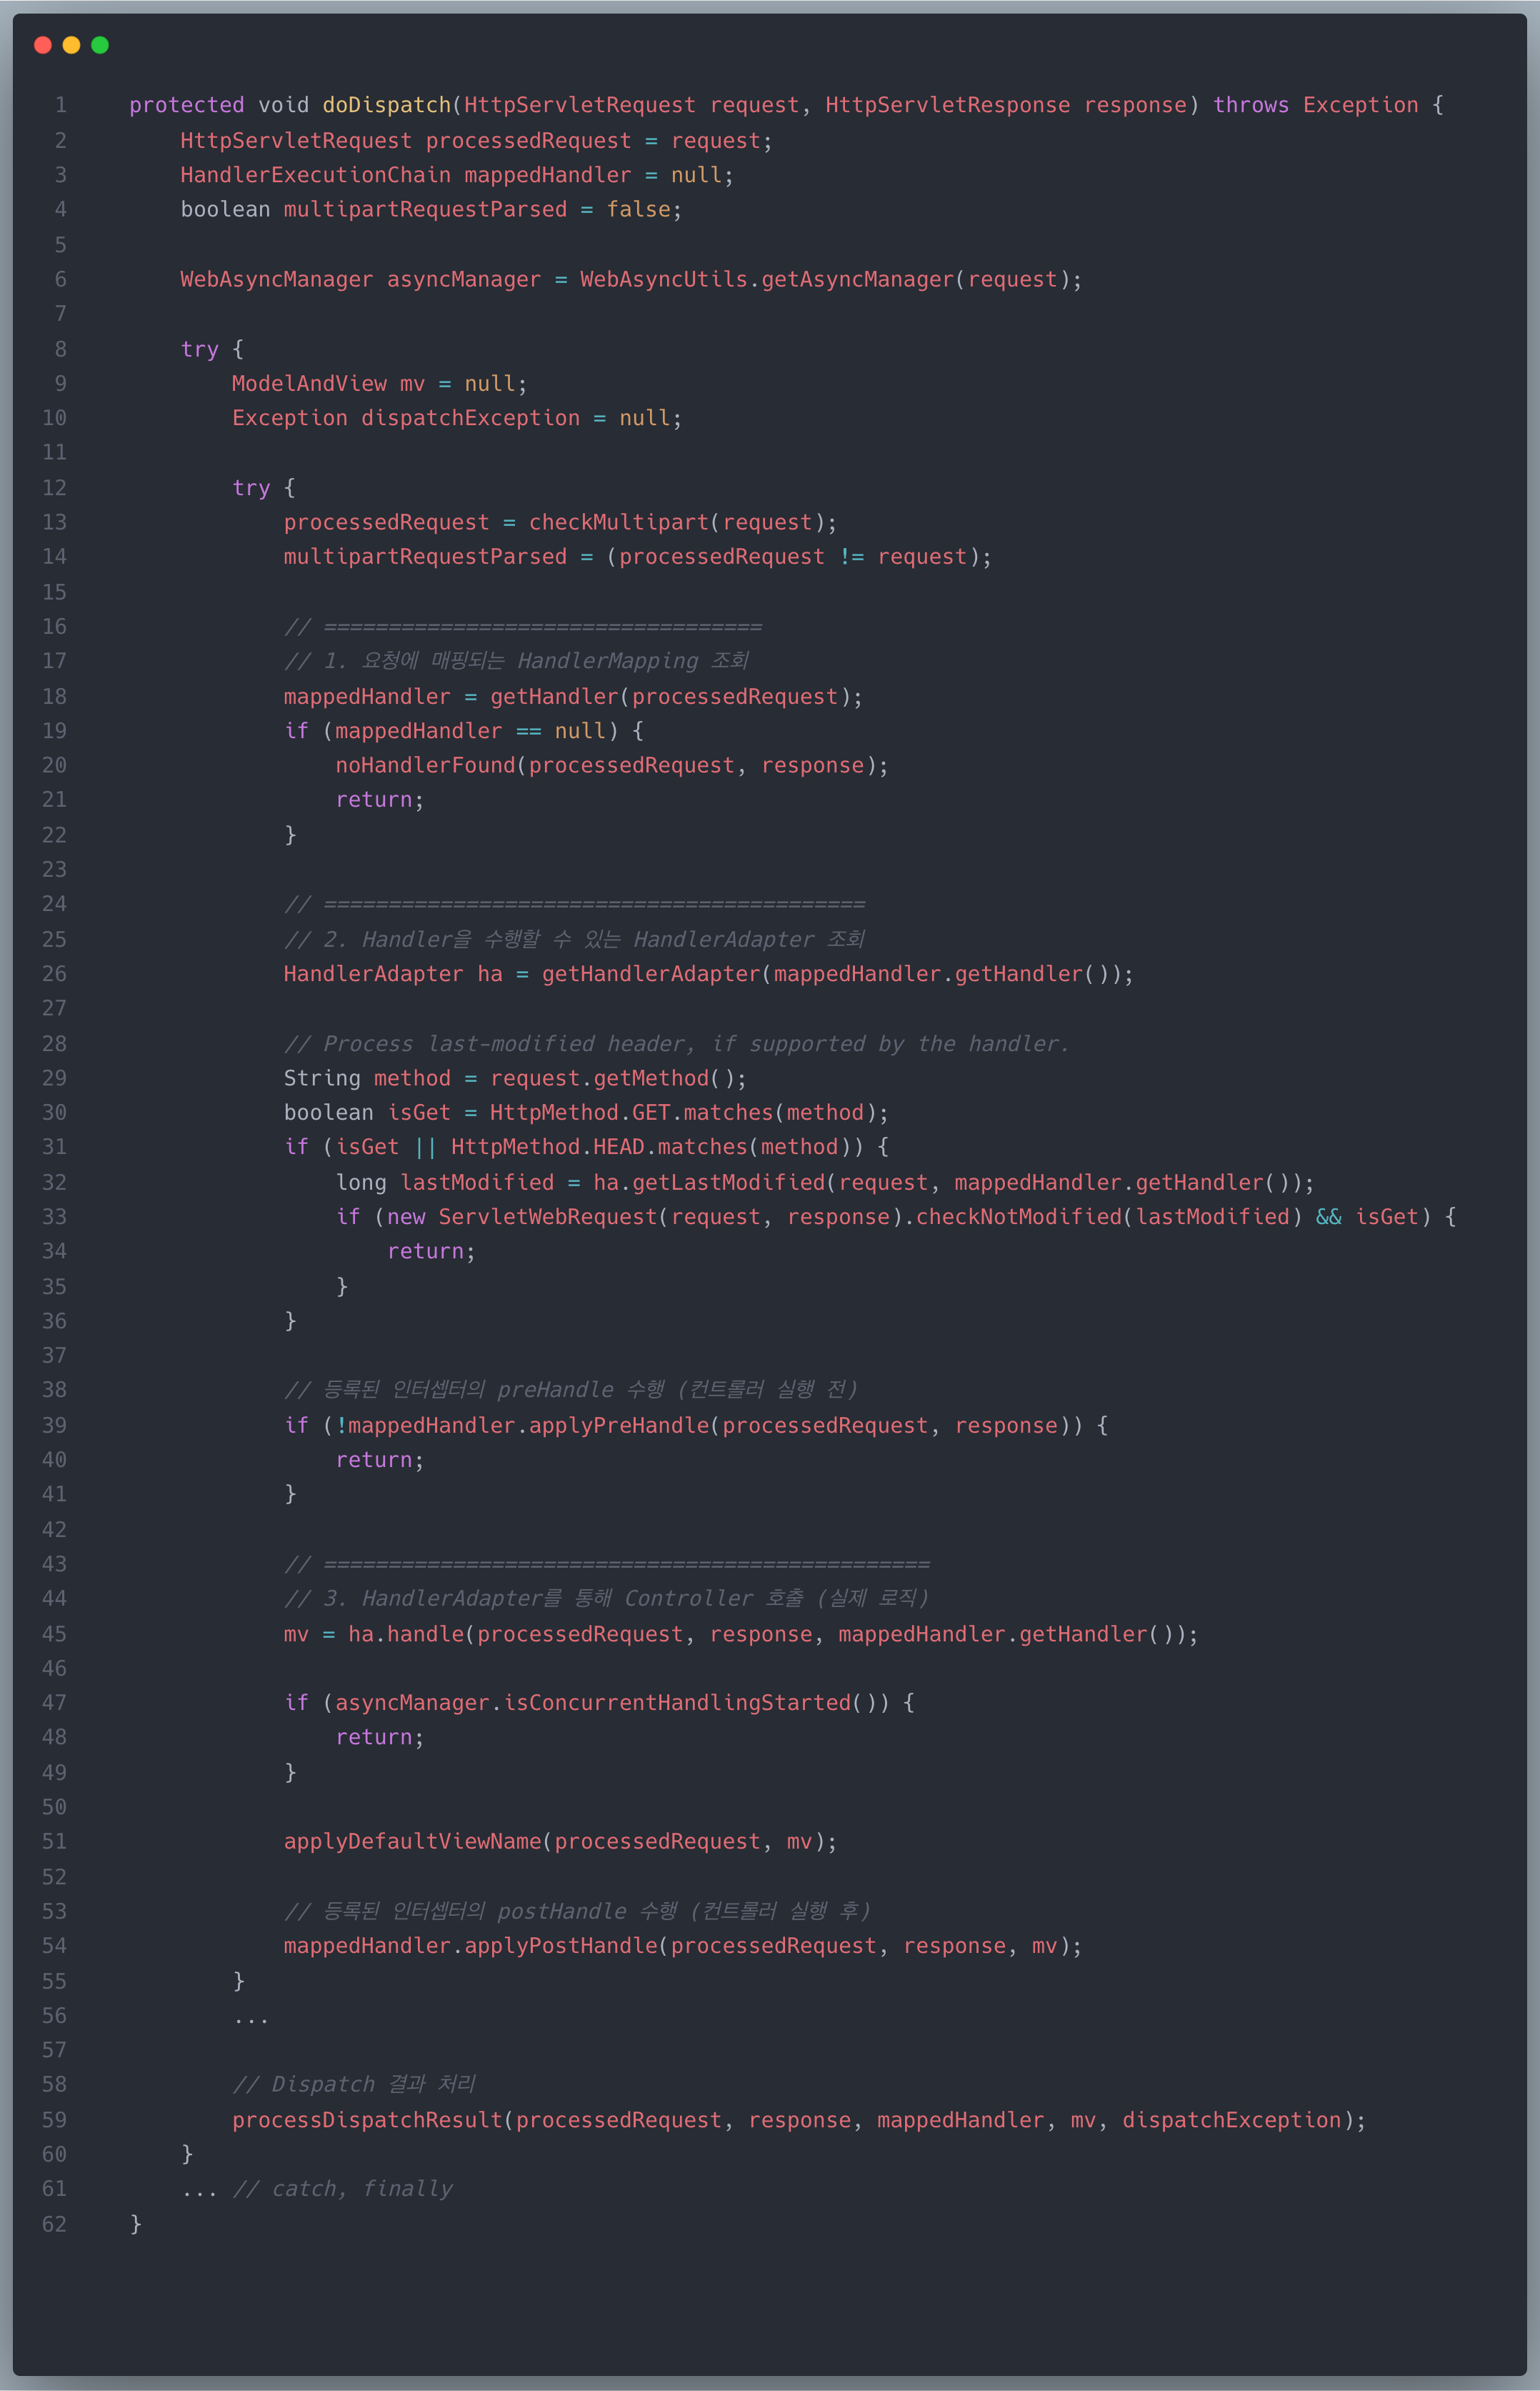1540x2391 pixels.
Task: Click the green maximize dot
Action: pos(100,45)
